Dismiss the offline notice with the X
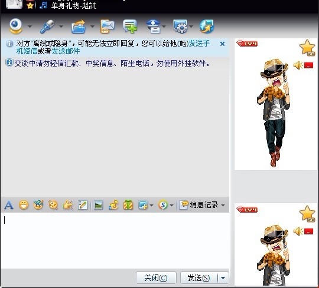The height and width of the screenshot is (288, 319). pyautogui.click(x=222, y=44)
